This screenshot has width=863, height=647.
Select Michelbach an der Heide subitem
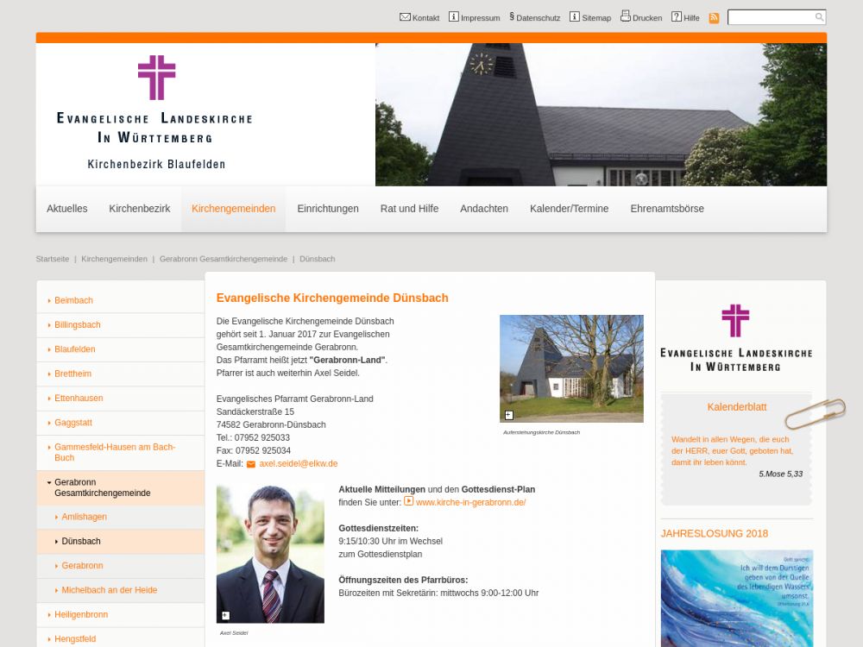coord(109,590)
